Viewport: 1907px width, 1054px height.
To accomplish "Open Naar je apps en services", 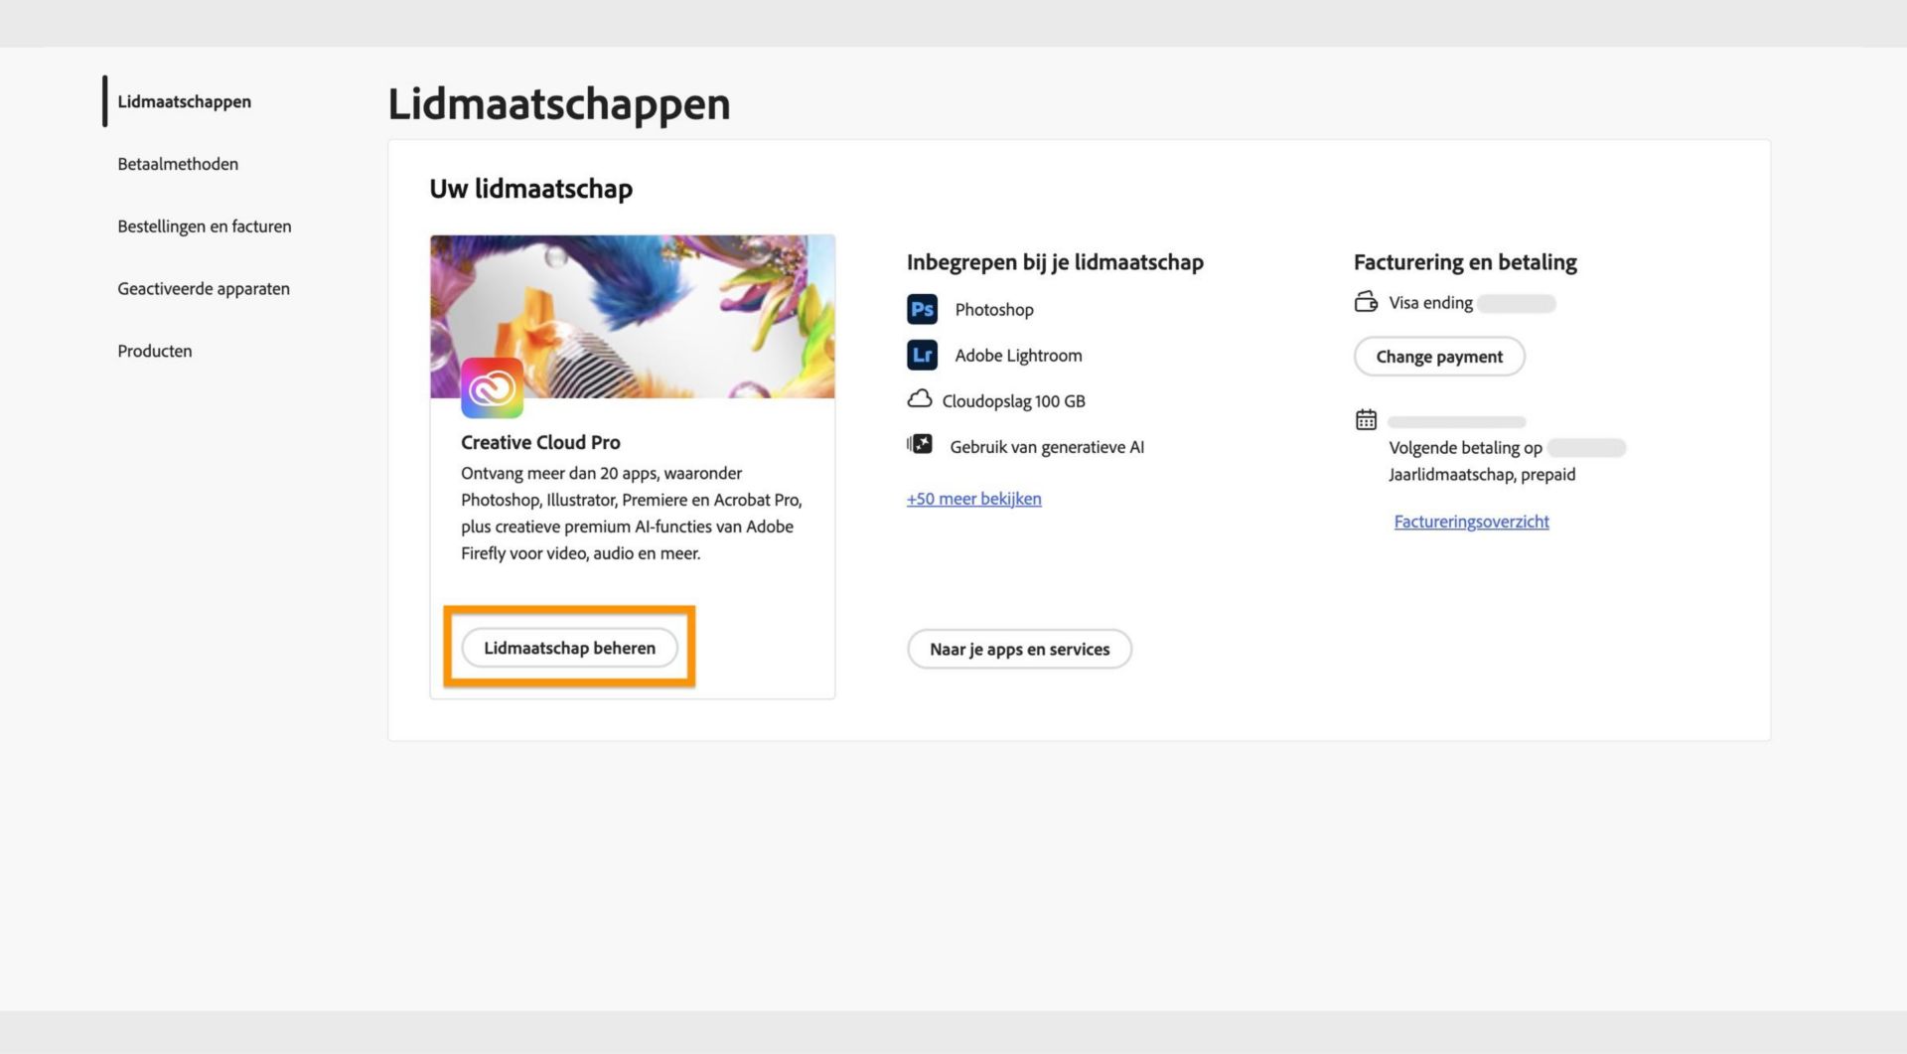I will (1019, 649).
